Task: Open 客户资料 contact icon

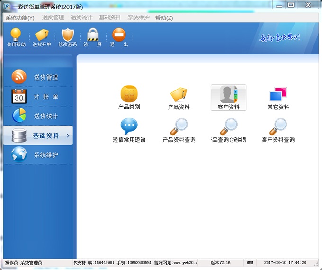Action: 228,98
